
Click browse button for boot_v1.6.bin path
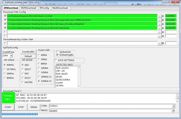point(159,16)
